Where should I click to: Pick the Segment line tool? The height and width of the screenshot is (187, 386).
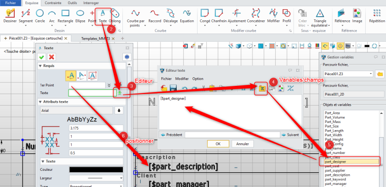25,16
